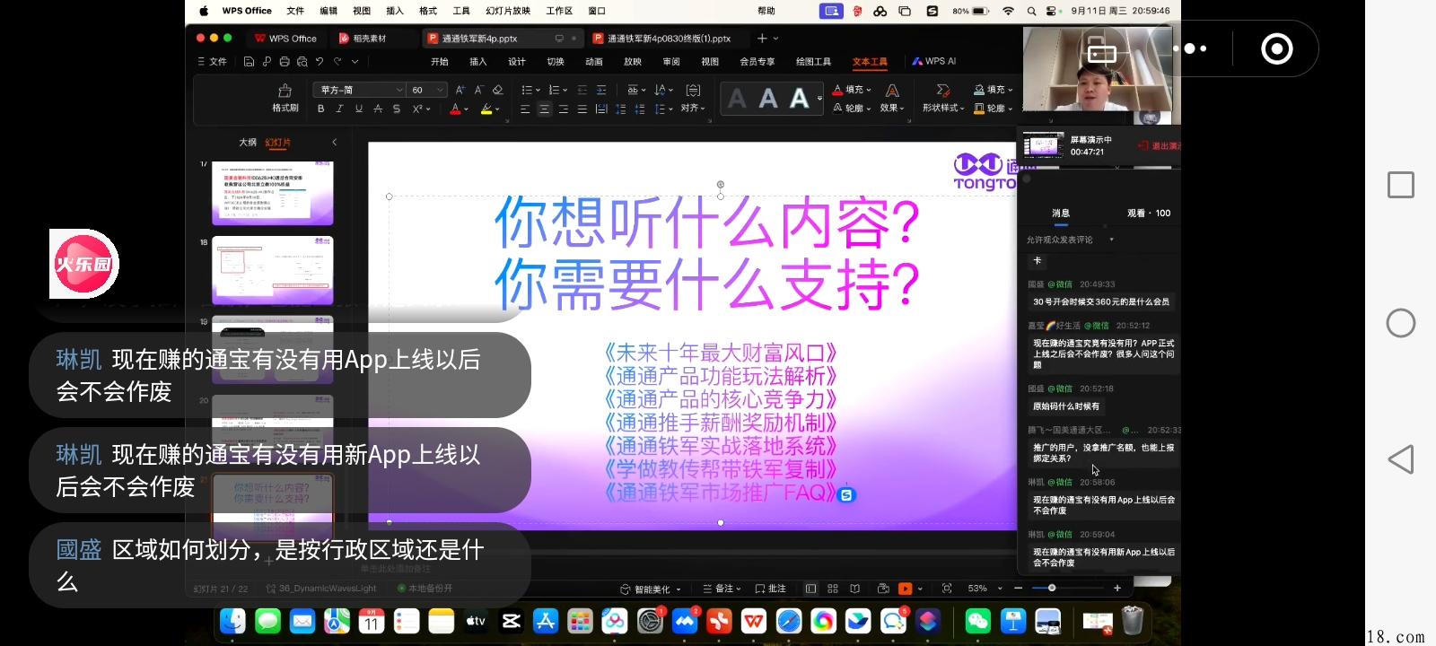Switch to the 绘图工具 tab
The image size is (1436, 646).
point(813,62)
